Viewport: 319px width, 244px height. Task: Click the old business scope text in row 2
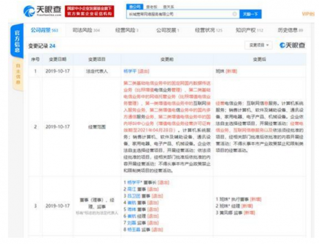click(x=167, y=127)
